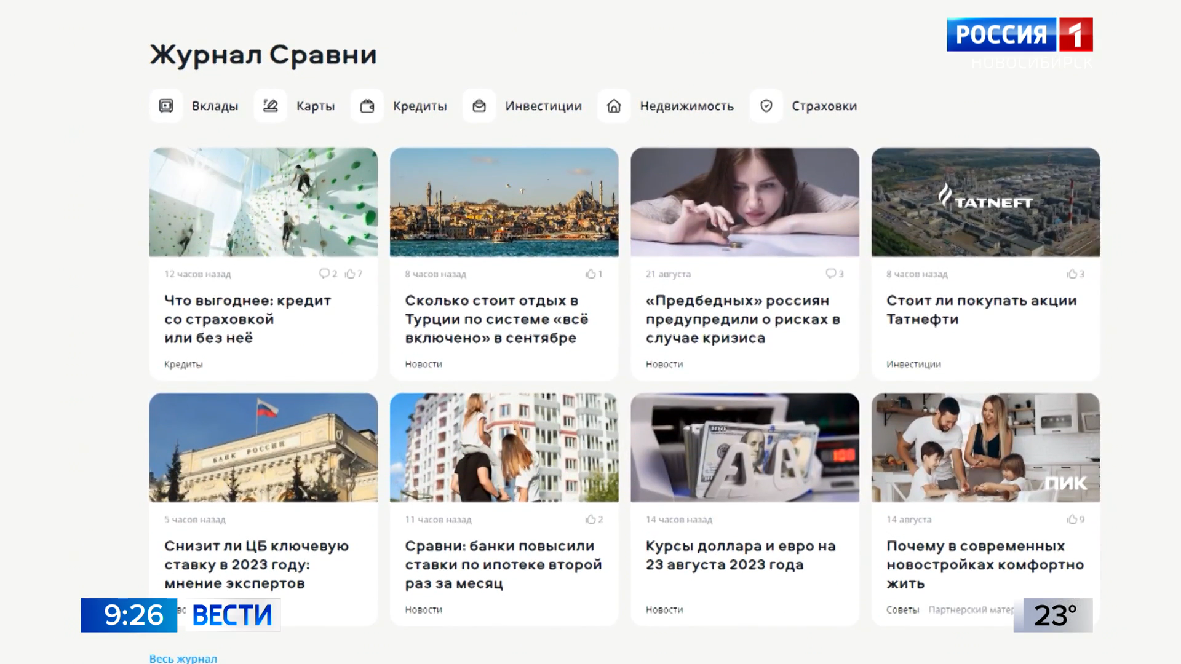Like the credit with insurance article
This screenshot has width=1181, height=664.
(351, 274)
